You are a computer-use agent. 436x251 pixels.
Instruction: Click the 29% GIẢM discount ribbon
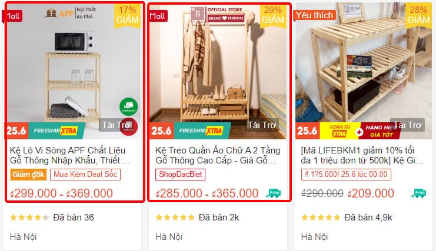point(273,15)
